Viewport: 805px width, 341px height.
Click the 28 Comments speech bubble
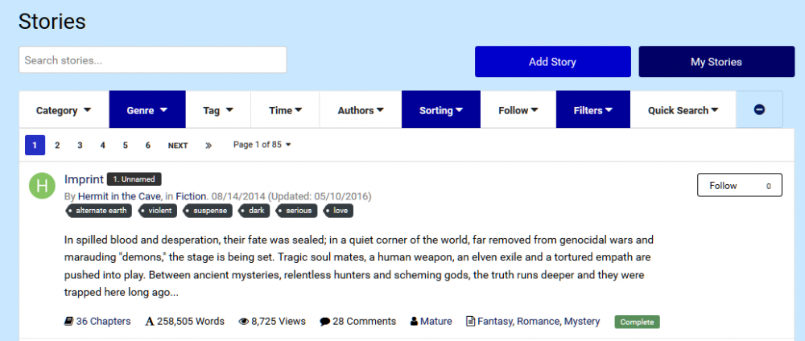tap(324, 322)
